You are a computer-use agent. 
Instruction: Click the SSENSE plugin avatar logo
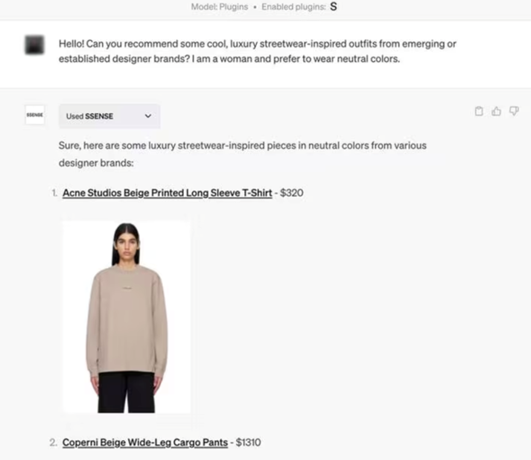click(x=34, y=115)
